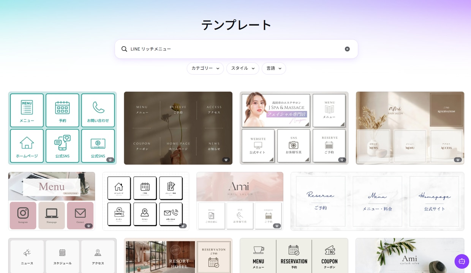Image resolution: width=471 pixels, height=273 pixels.
Task: Click the Instagram icon tile in pink template
Action: pos(23,215)
